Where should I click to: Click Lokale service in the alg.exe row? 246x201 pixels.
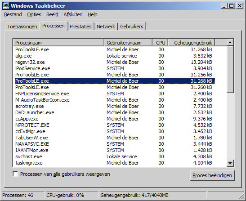122,56
